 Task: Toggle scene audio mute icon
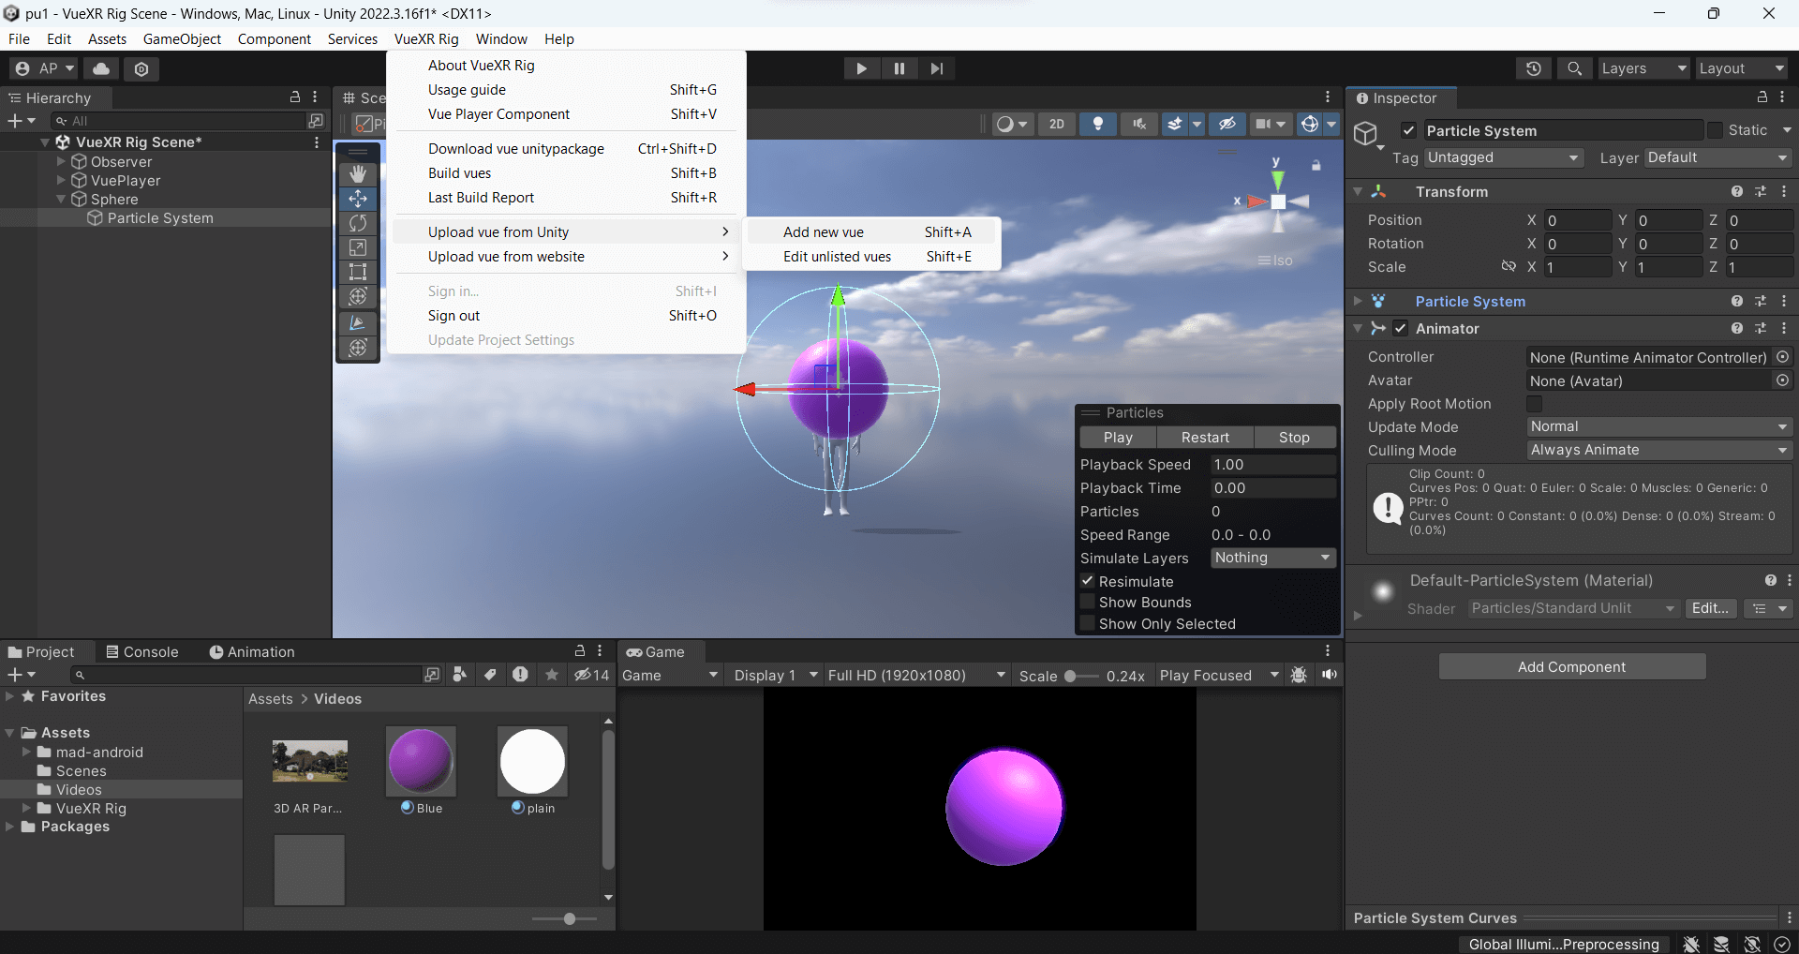click(1139, 124)
